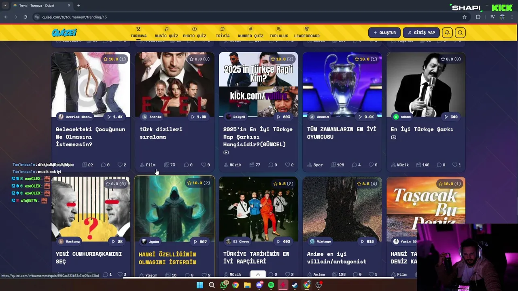518x291 pixels.
Task: Open the Windows Start menu
Action: (200, 285)
